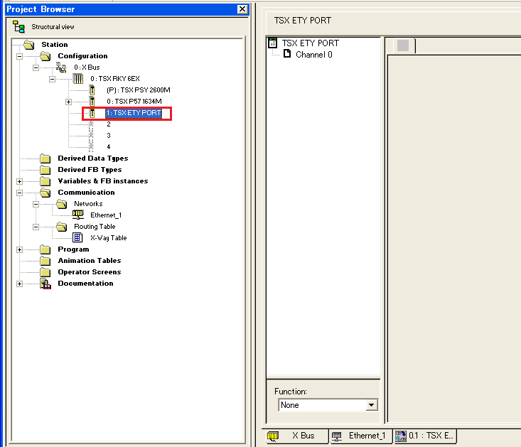The image size is (521, 447).
Task: Click the Channel 0 page icon
Action: (287, 54)
